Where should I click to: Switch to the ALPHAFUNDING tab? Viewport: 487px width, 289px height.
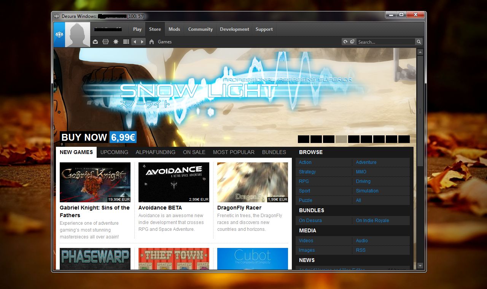pyautogui.click(x=156, y=152)
